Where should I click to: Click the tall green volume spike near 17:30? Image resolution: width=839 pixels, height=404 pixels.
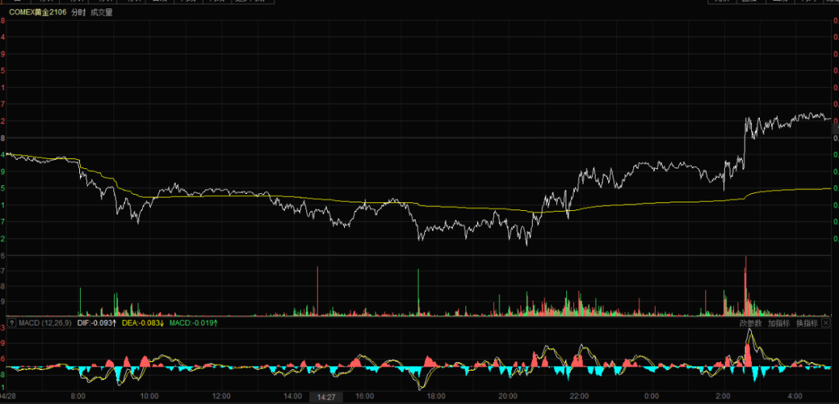(x=418, y=292)
